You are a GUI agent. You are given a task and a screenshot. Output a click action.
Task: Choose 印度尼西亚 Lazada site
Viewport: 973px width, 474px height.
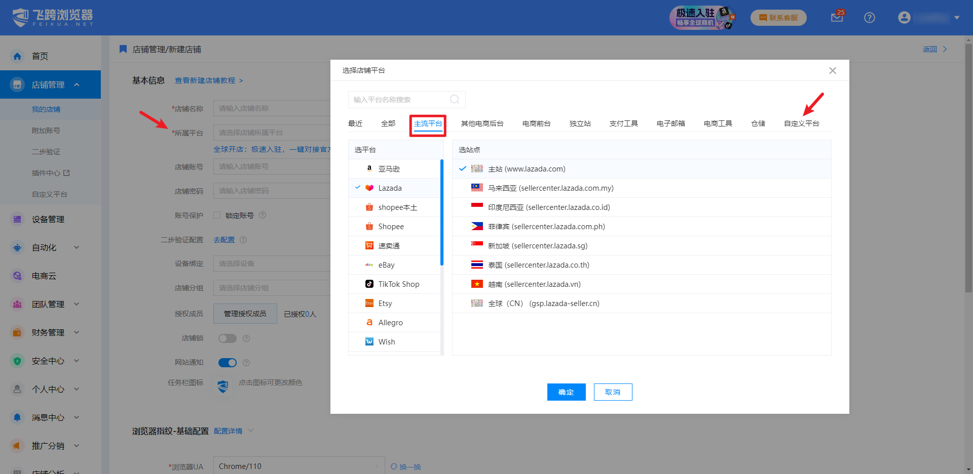642,207
